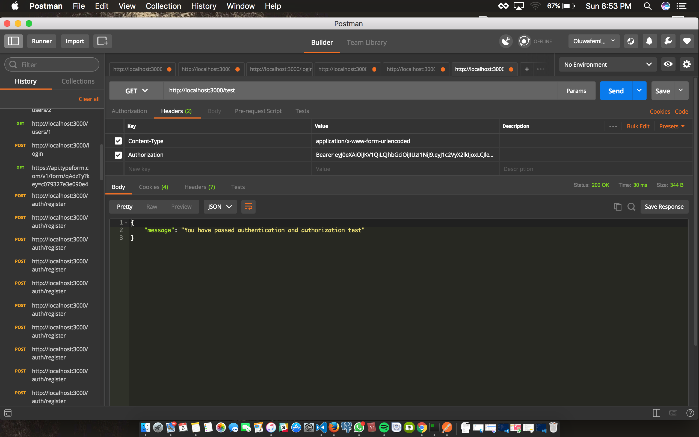Screen dimensions: 699x437
Task: Uncheck the Content-Type header checkbox
Action: tap(118, 141)
